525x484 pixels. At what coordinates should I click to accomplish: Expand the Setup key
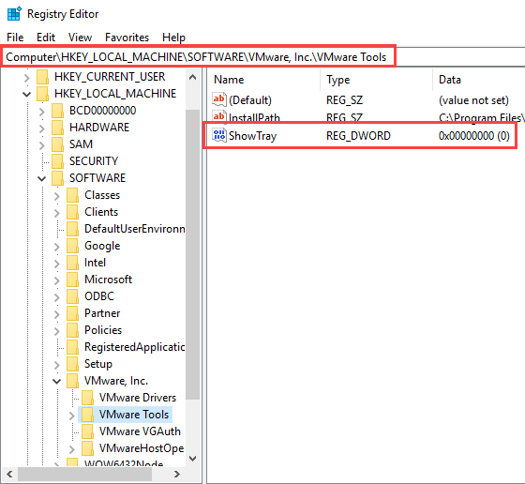point(57,365)
